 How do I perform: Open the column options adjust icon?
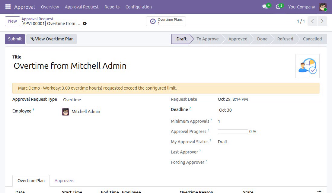[x=319, y=191]
